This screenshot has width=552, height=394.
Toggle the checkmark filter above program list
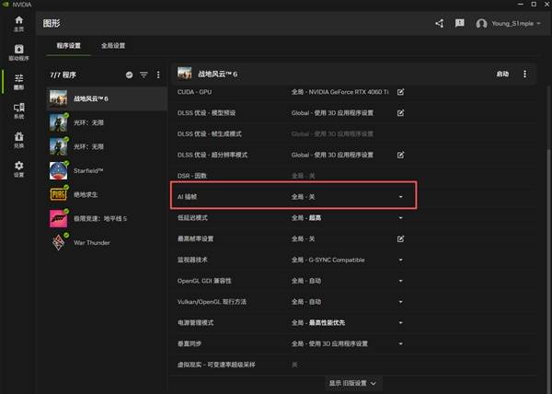point(130,74)
